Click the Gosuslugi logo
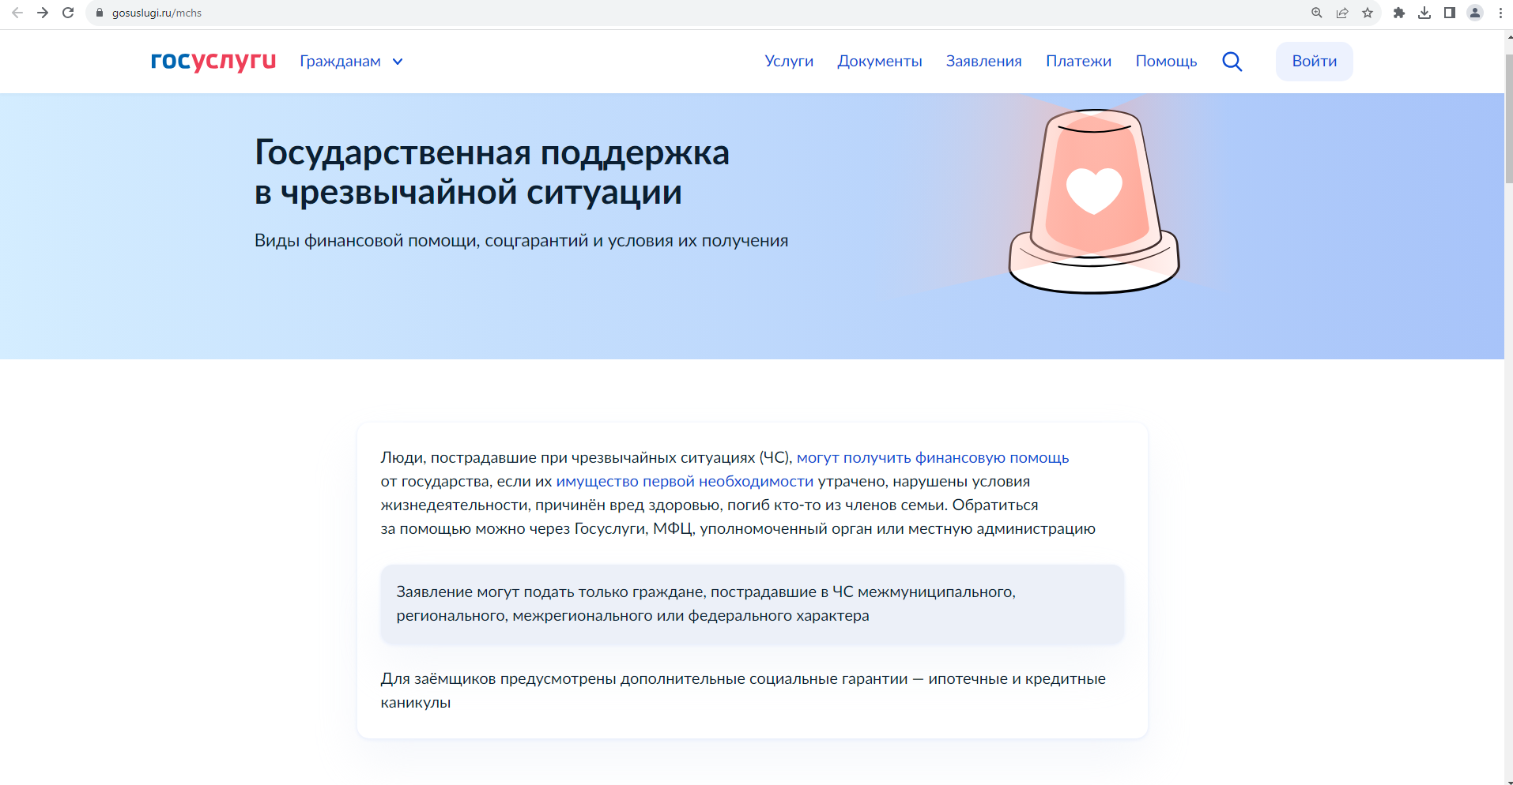1513x785 pixels. pyautogui.click(x=213, y=61)
